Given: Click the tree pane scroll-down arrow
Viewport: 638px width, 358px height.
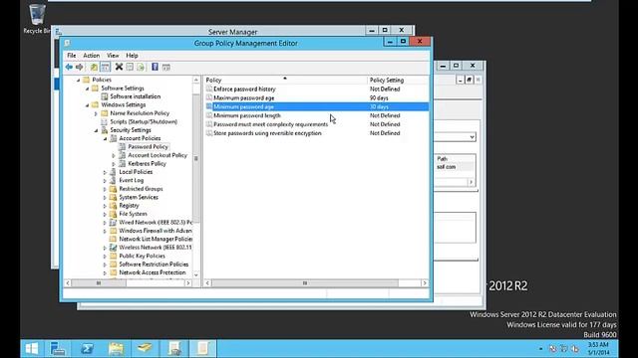Looking at the screenshot, I should pyautogui.click(x=196, y=274).
